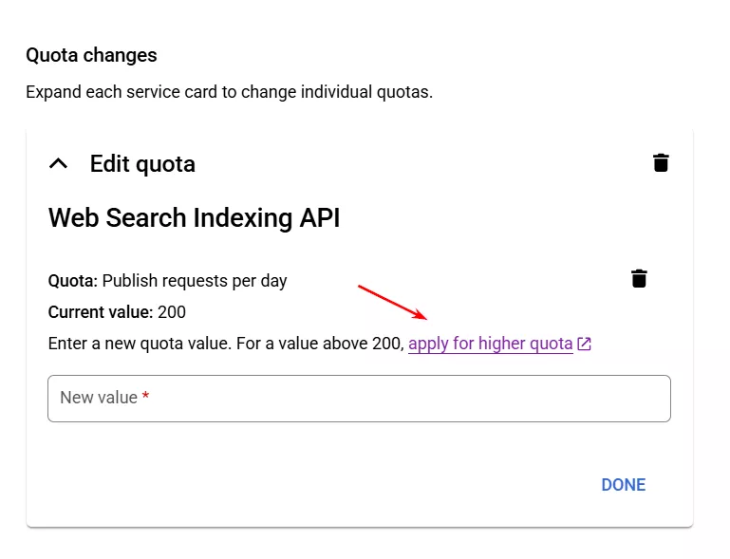Click the Quota changes section heading
The image size is (730, 559).
tap(91, 55)
